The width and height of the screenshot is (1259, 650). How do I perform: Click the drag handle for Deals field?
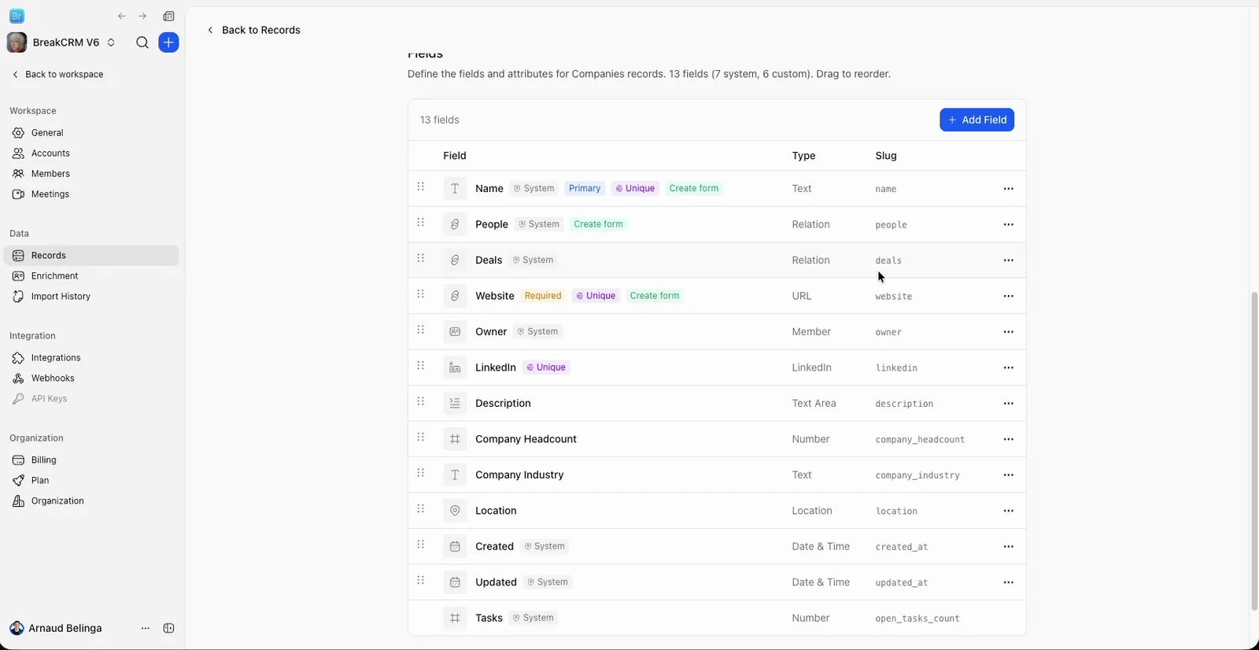click(x=421, y=258)
